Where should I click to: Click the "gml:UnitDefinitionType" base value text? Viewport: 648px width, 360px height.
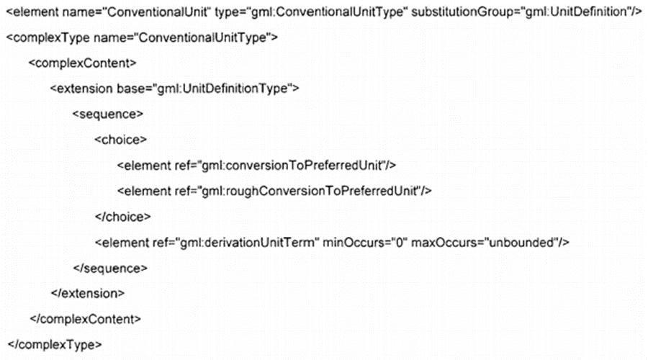coord(222,89)
